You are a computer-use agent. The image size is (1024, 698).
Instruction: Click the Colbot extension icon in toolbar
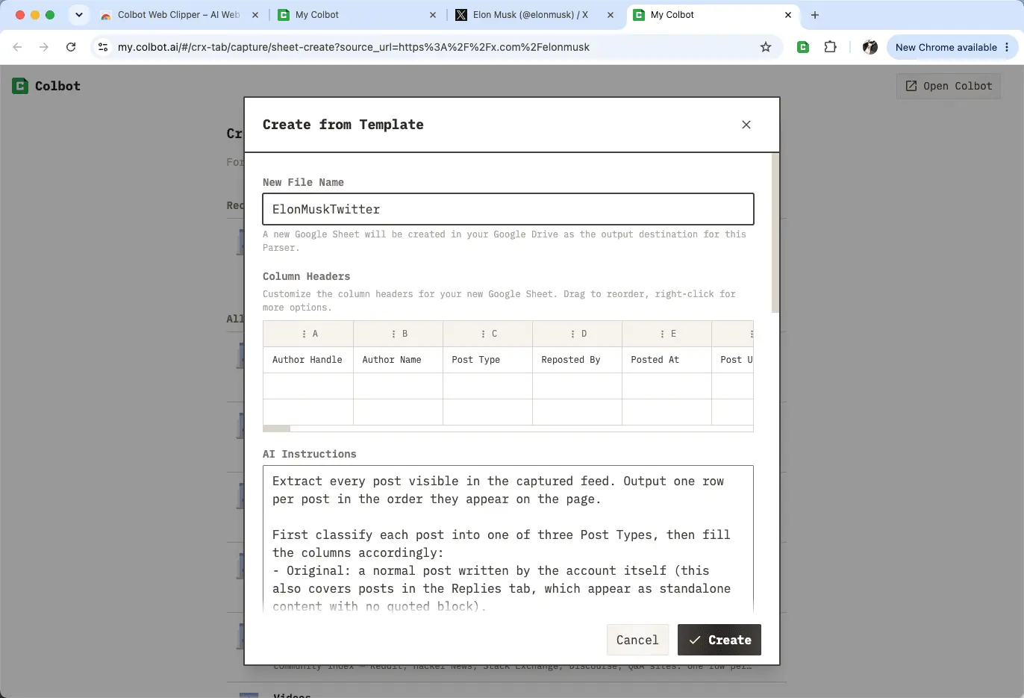coord(803,47)
